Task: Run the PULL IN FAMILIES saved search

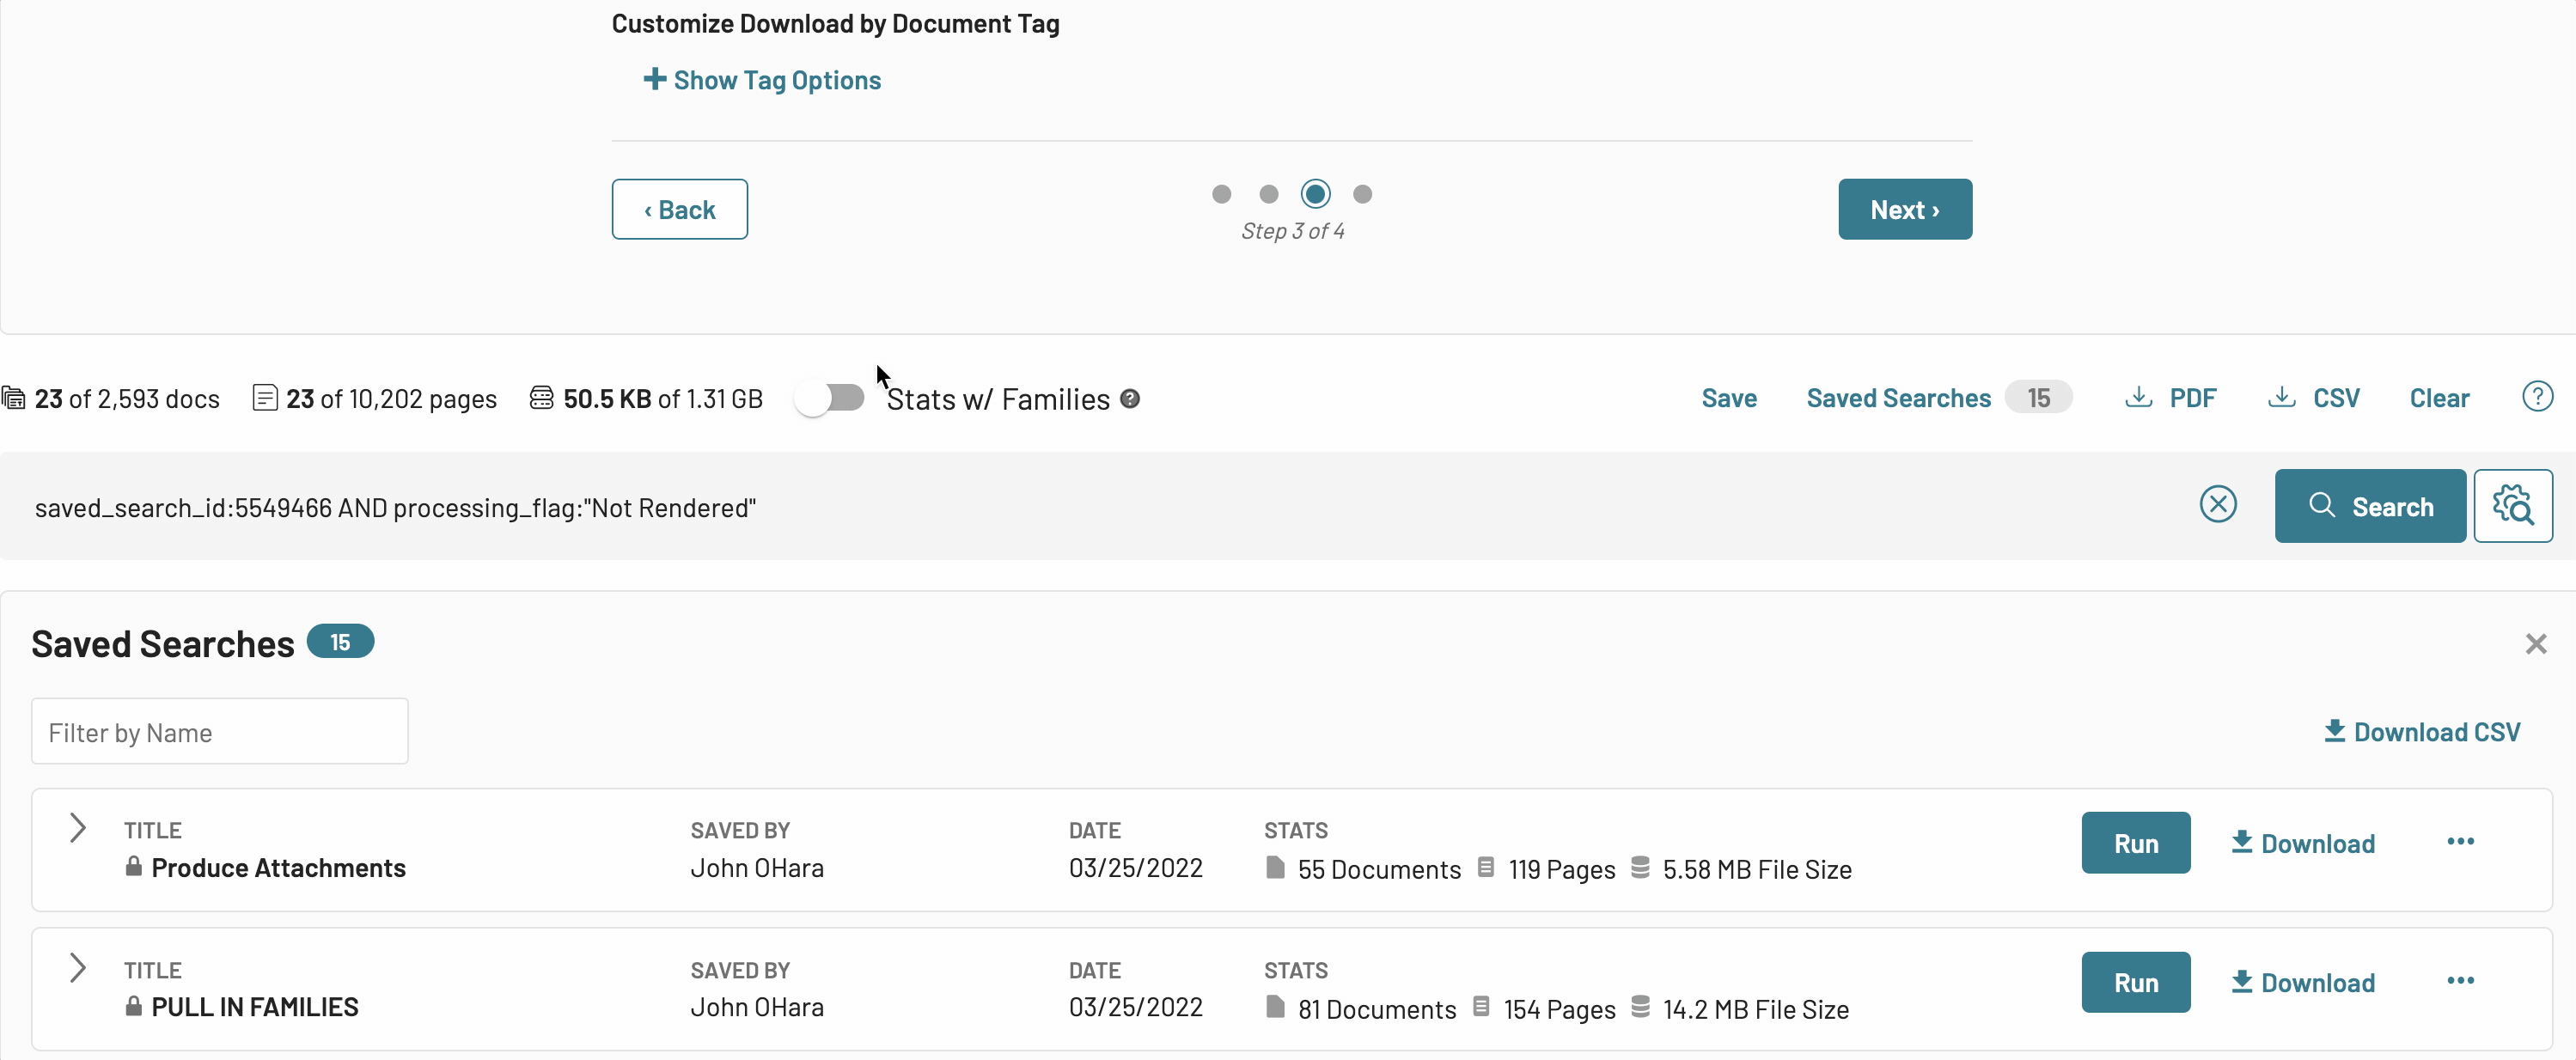Action: tap(2135, 982)
